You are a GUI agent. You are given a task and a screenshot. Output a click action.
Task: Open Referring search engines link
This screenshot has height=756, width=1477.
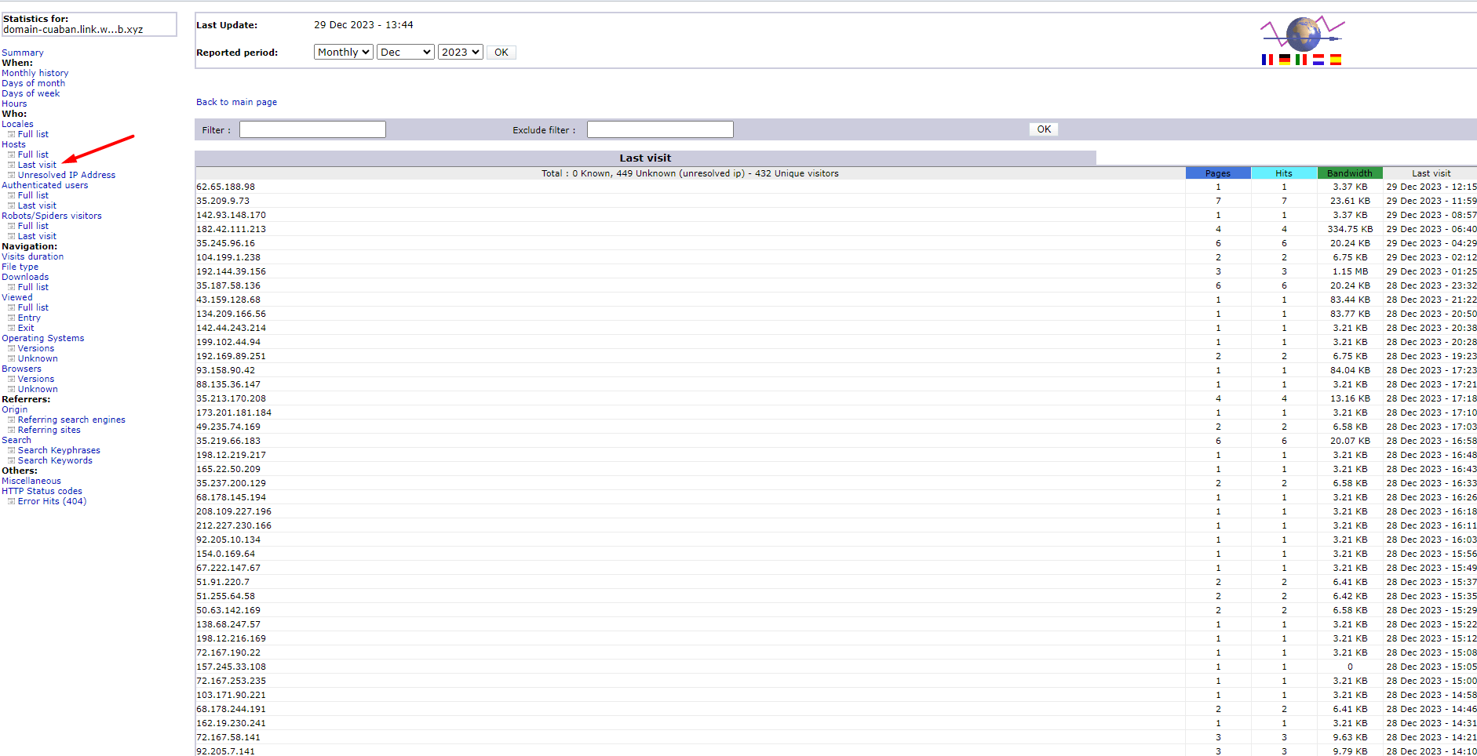(71, 420)
